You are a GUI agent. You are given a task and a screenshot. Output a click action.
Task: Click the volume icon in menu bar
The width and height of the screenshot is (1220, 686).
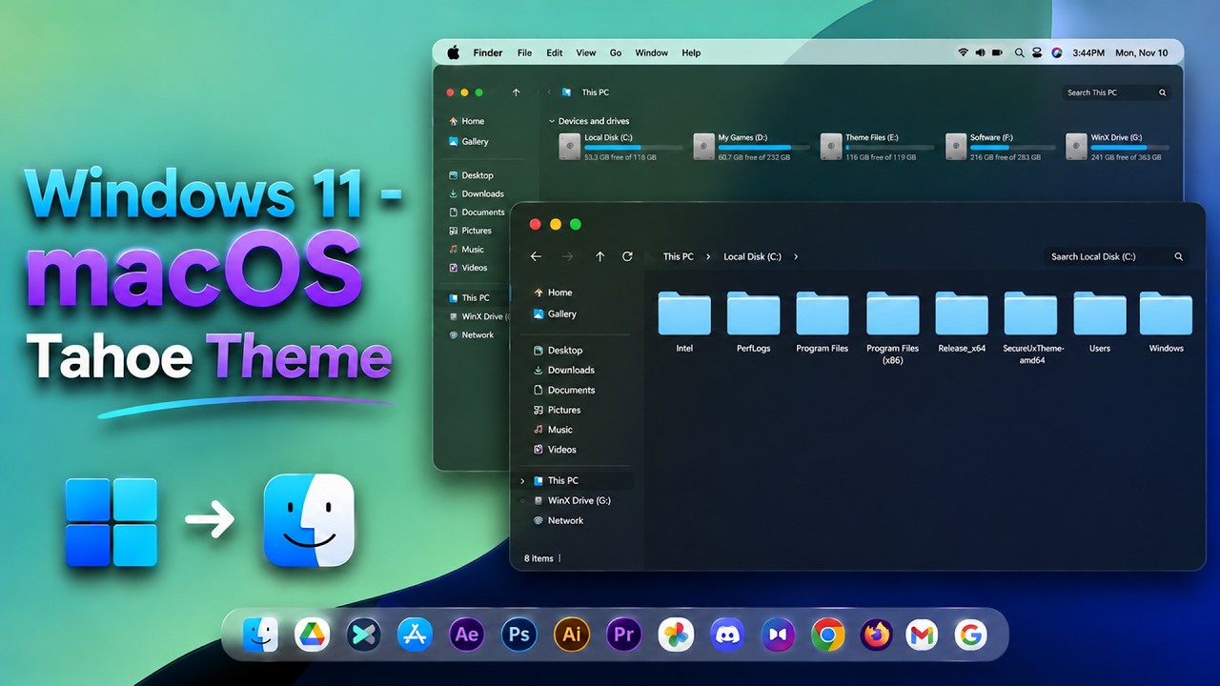click(x=979, y=52)
